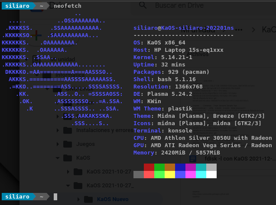The height and width of the screenshot is (205, 276).
Task: Click the dark blue terminal color block
Action: (x=180, y=167)
